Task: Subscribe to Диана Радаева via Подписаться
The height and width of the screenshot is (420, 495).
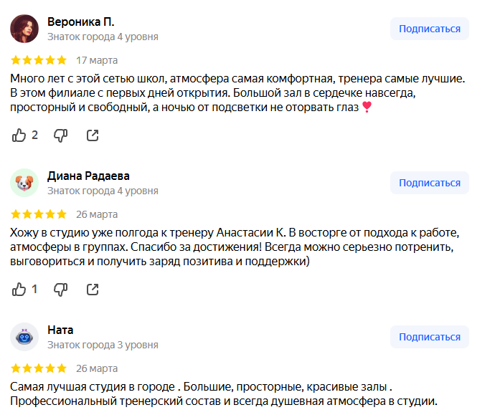Action: 429,183
